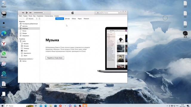Screen dimensions: 191x107
Task: Select Загружено in the sidebar
Action: click(29, 36)
